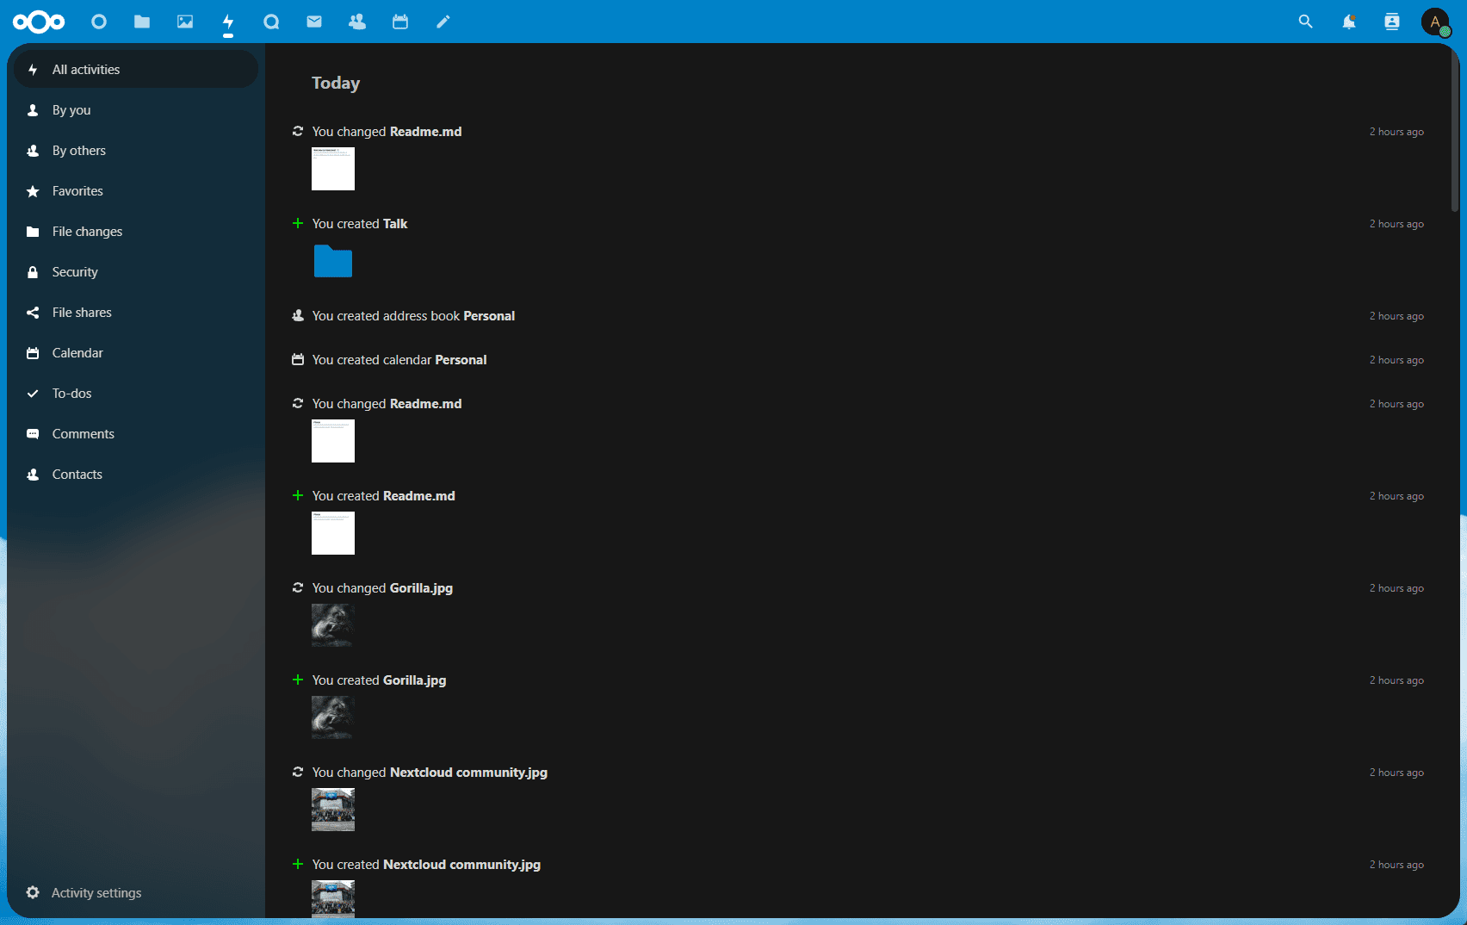Open Nextcloud community.jpg link in created entry
The height and width of the screenshot is (925, 1467).
coord(462,864)
